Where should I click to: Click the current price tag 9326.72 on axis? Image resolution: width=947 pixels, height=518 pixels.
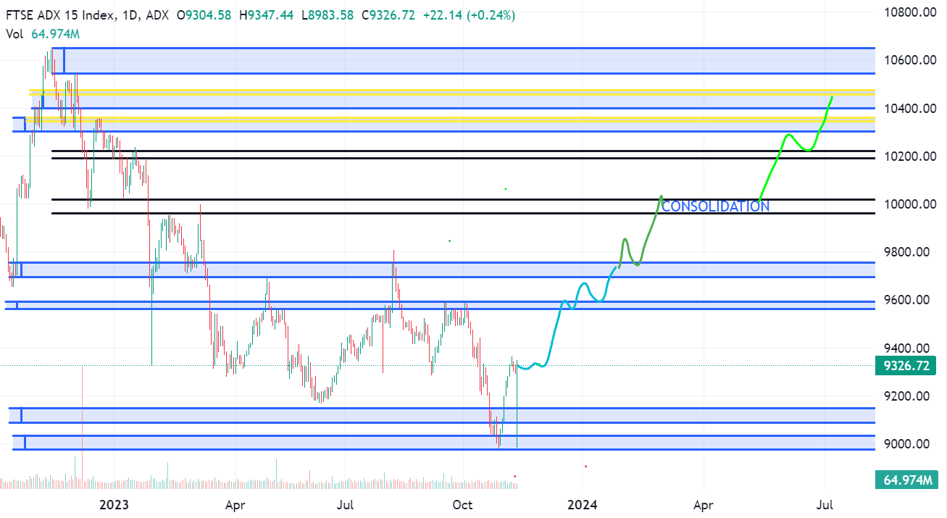[x=906, y=366]
